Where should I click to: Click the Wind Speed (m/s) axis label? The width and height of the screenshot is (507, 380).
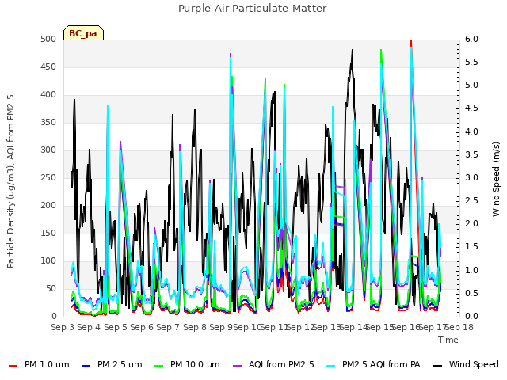click(496, 179)
